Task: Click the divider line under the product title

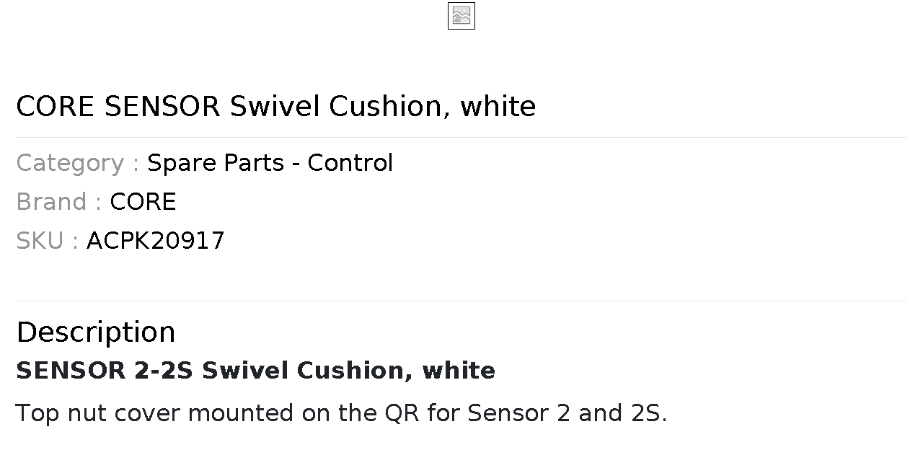Action: 461,137
